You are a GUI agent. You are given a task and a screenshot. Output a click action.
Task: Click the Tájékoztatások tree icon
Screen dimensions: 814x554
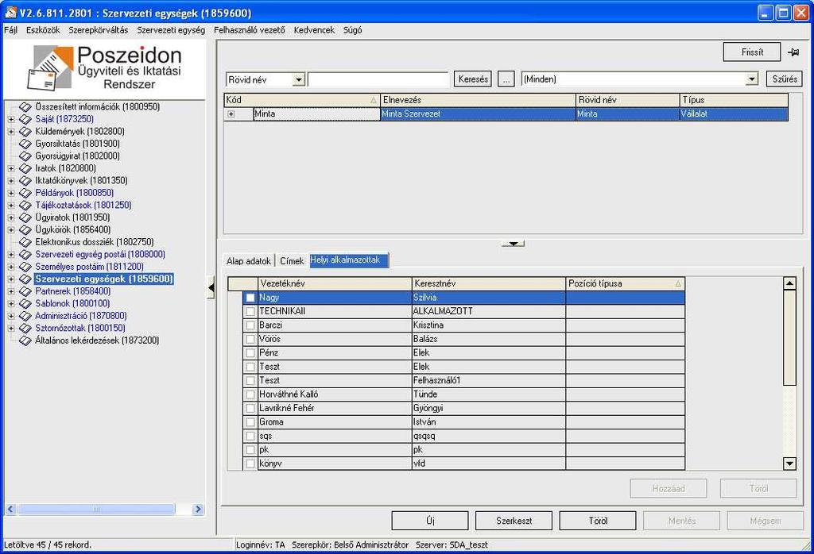click(25, 206)
